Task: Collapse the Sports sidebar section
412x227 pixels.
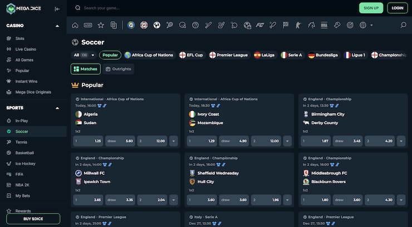Action: click(x=57, y=108)
